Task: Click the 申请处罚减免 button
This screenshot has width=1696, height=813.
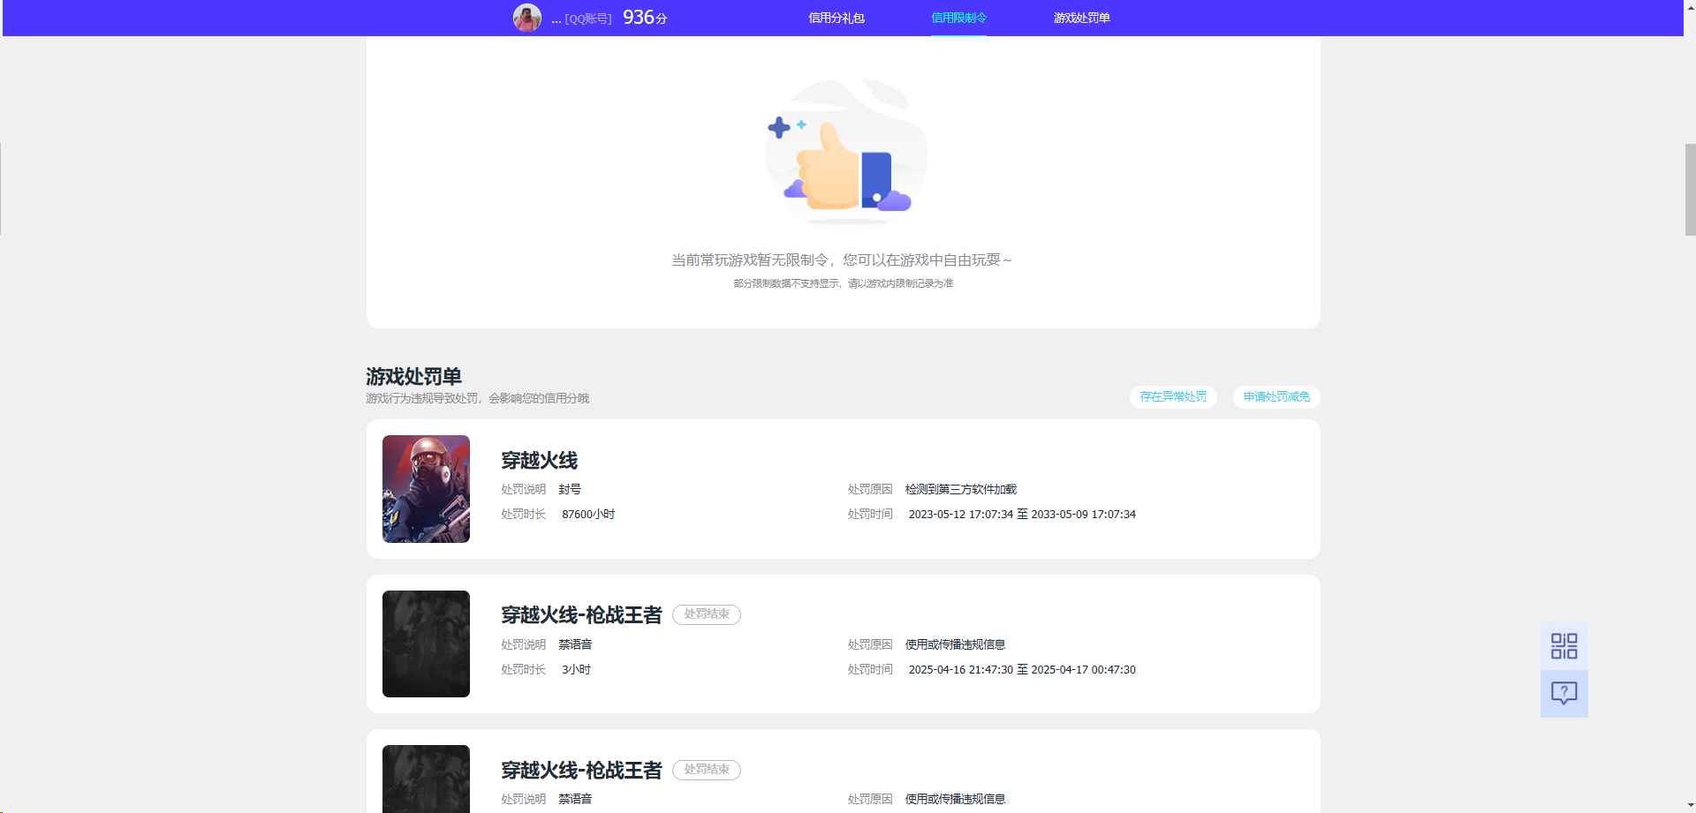Action: (x=1276, y=397)
